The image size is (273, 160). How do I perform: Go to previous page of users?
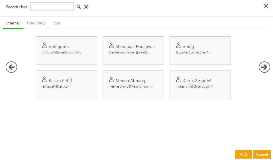point(11,67)
